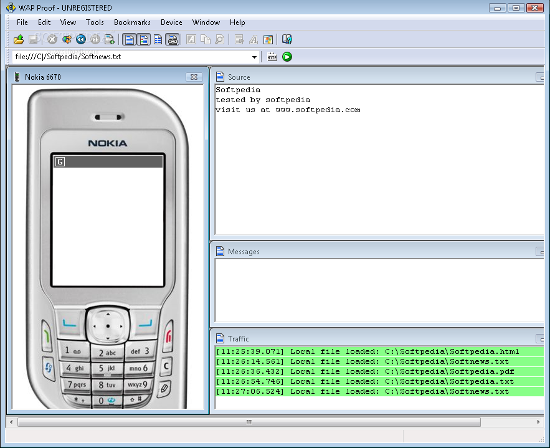
Task: Click the green call key on phone
Action: tap(47, 336)
